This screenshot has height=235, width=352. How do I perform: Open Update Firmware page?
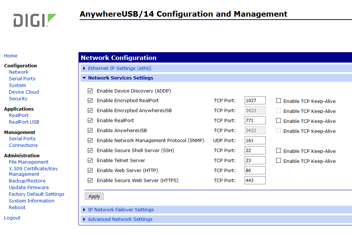(29, 187)
